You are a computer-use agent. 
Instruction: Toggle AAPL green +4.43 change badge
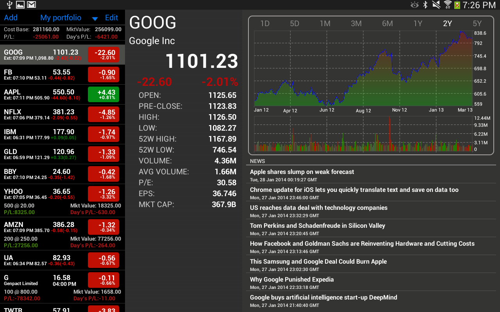104,94
